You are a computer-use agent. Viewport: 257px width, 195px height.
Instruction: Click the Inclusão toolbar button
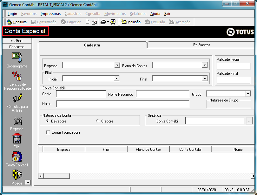131,22
